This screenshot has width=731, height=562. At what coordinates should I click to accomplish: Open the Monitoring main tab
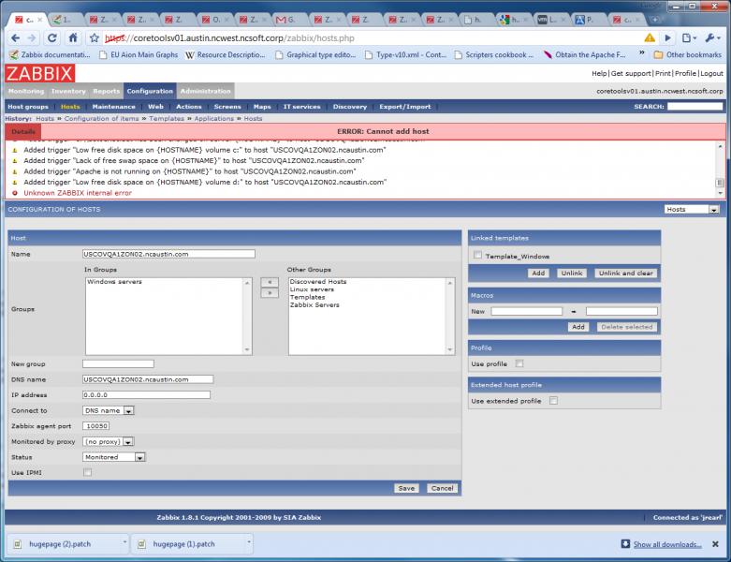[x=26, y=91]
